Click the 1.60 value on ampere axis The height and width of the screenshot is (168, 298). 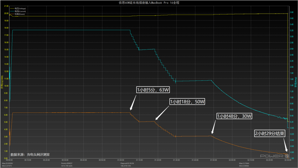pos(292,79)
